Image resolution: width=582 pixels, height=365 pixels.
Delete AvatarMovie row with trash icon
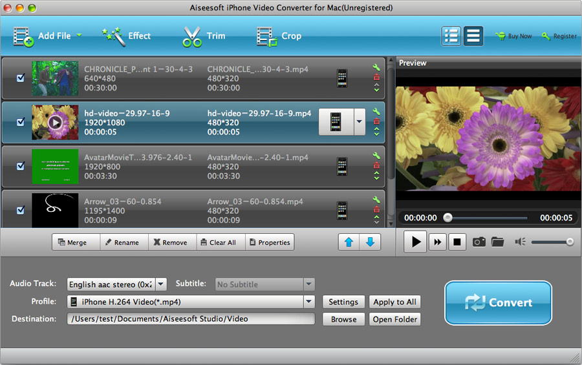376,165
